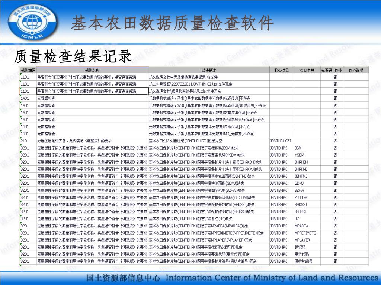Select the MPLAYER check field cell
Screen dimensions: 381x285
coord(307,240)
